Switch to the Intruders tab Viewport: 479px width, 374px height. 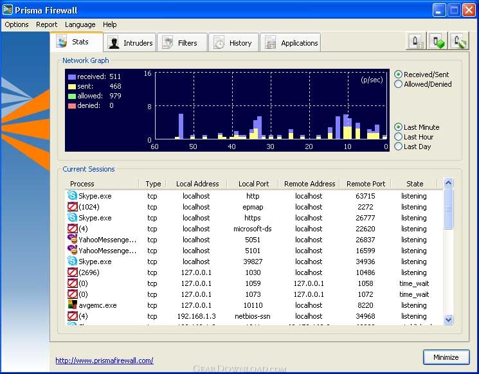click(130, 43)
